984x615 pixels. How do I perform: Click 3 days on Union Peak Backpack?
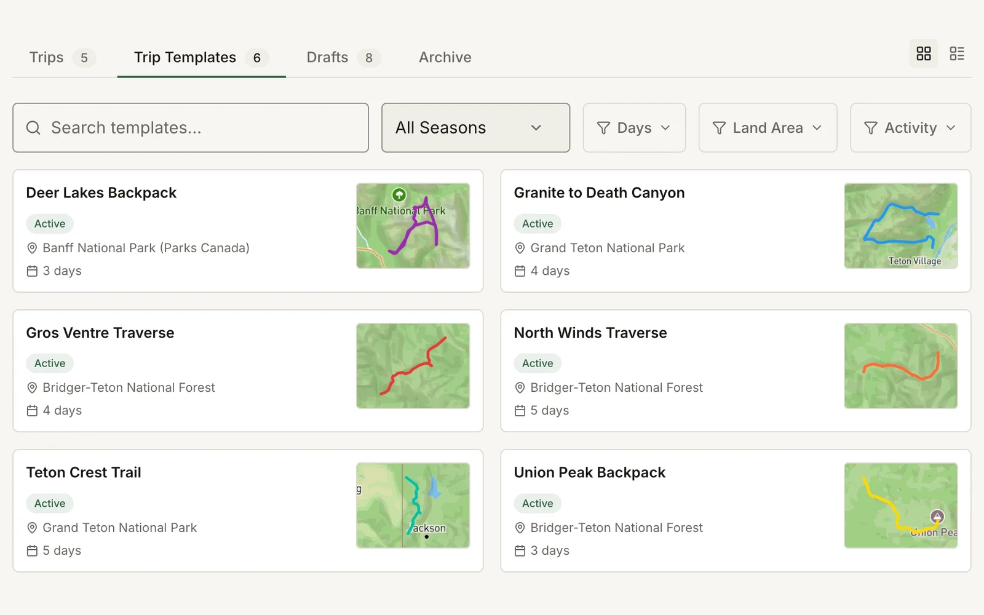click(x=550, y=550)
